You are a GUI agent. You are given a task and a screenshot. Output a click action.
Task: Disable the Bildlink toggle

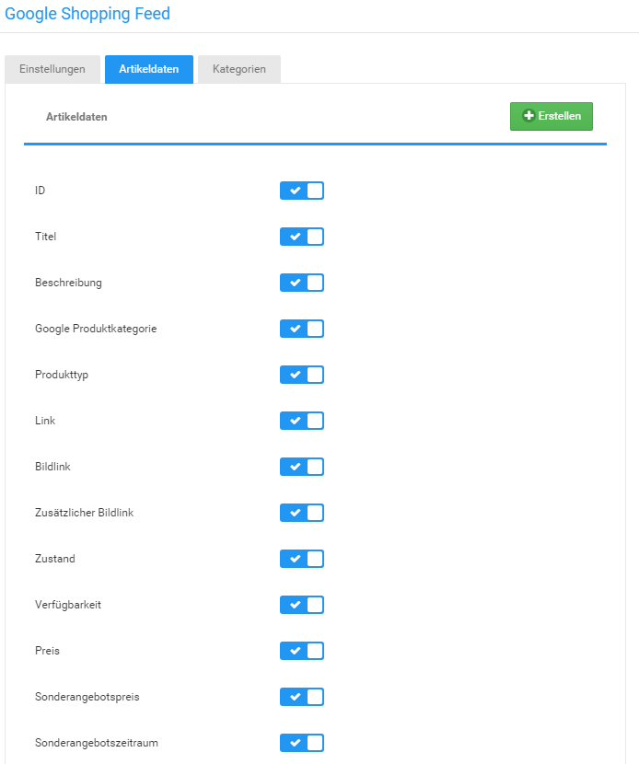pyautogui.click(x=302, y=467)
